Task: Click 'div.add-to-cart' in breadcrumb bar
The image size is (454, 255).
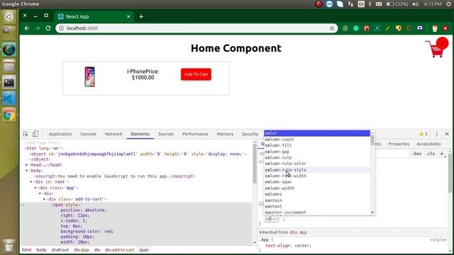Action: pos(120,250)
